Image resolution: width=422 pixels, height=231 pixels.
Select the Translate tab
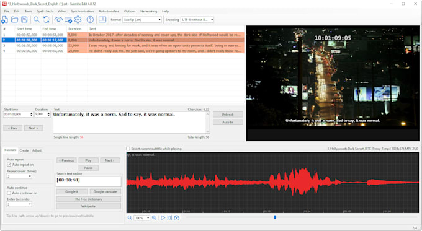coord(10,150)
